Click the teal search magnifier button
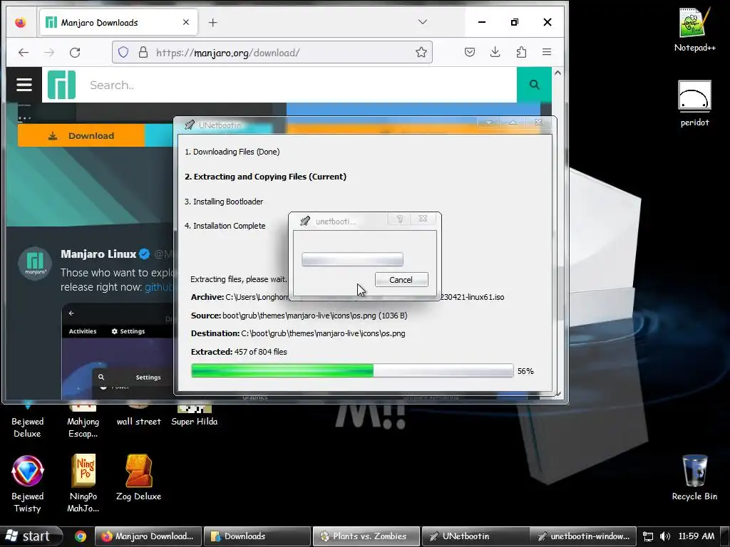The width and height of the screenshot is (730, 547). [x=534, y=85]
